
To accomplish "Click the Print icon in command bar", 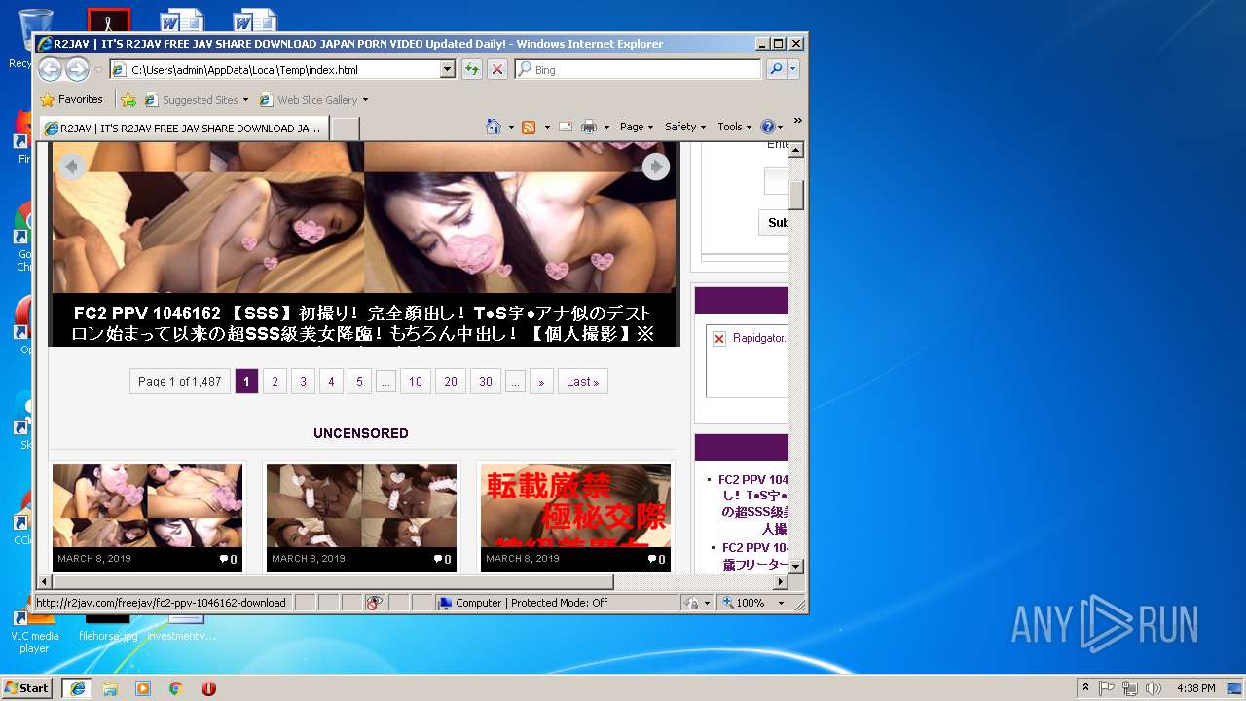I will point(588,127).
